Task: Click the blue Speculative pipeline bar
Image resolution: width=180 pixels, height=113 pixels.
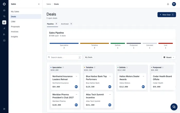Action: tap(64, 43)
